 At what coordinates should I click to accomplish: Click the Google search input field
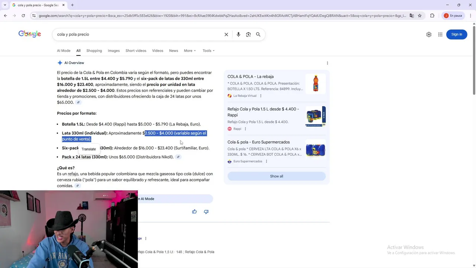pos(138,34)
